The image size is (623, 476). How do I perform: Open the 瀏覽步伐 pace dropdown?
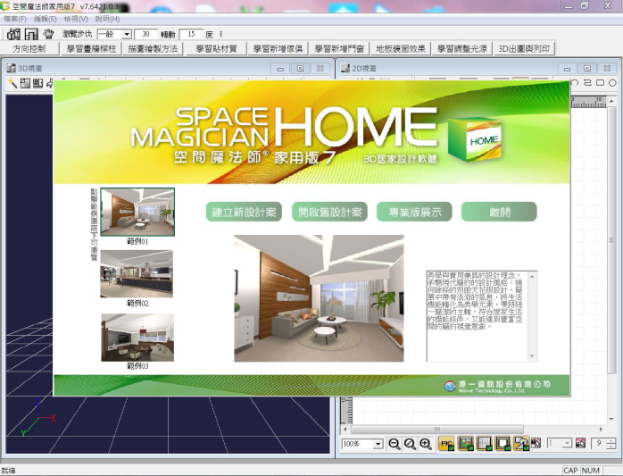127,34
